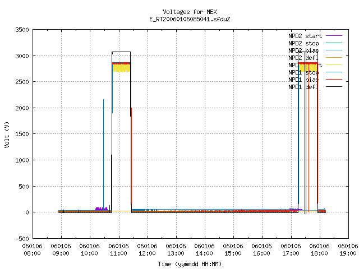Image resolution: width=359 pixels, height=269 pixels.
Task: Click the 13:00 x-axis time label
Action: coord(176,253)
